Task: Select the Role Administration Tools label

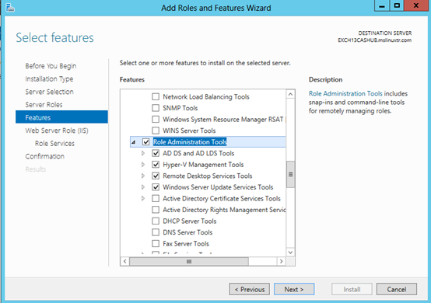Action: coord(190,142)
